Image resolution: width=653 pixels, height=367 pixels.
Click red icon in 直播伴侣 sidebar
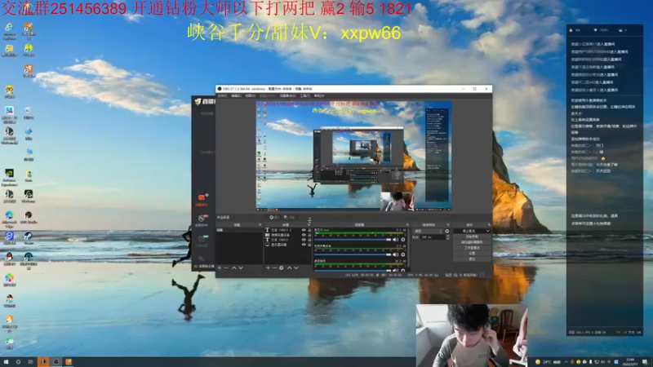point(202,198)
